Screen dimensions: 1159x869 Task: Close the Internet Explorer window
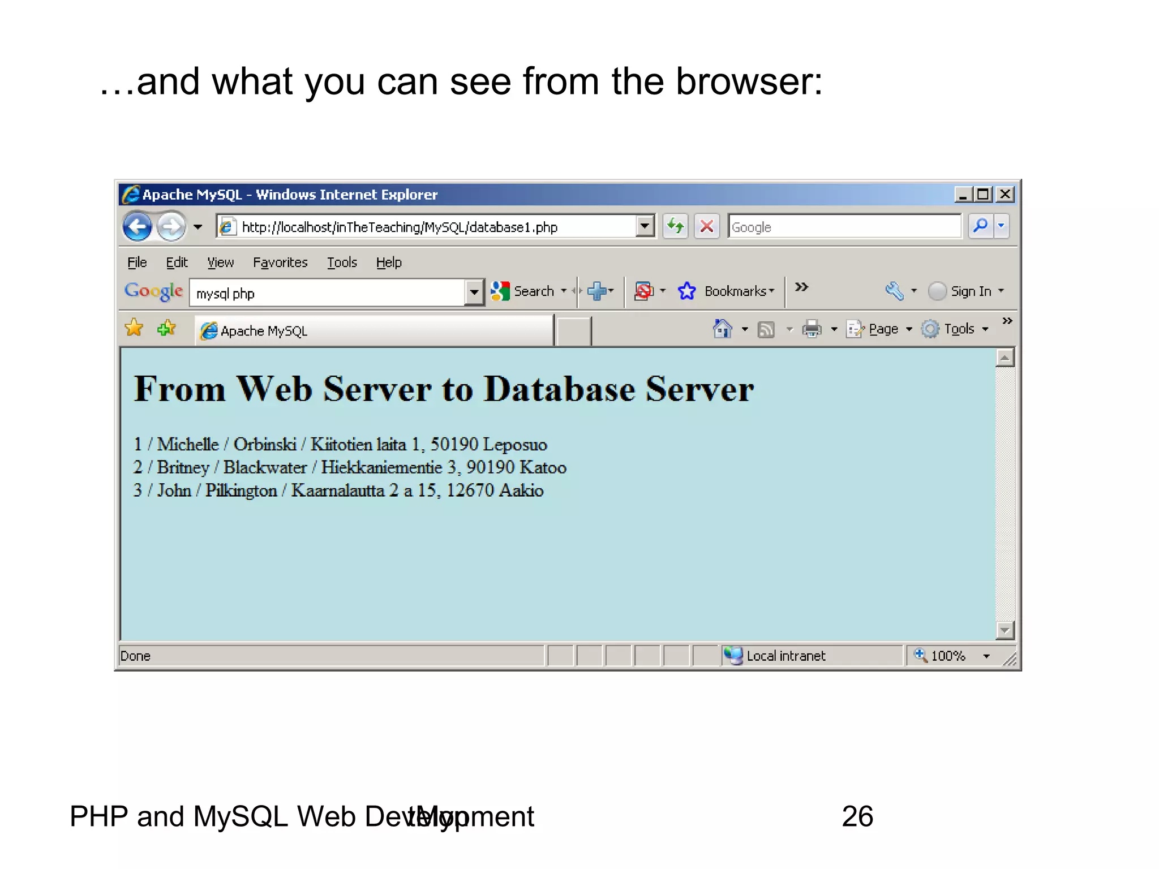(1005, 194)
